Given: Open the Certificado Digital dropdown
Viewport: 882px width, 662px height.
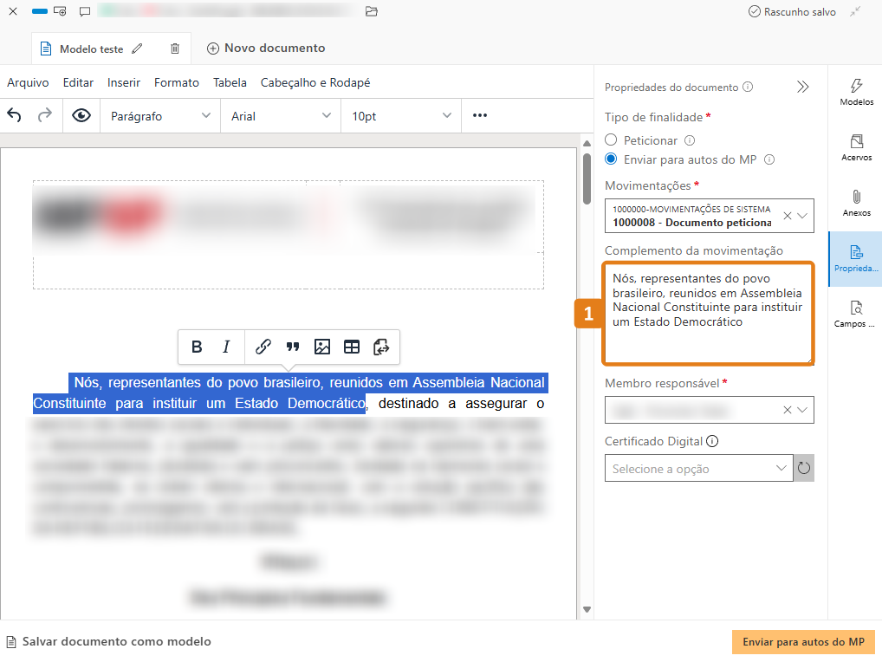Looking at the screenshot, I should tap(698, 469).
